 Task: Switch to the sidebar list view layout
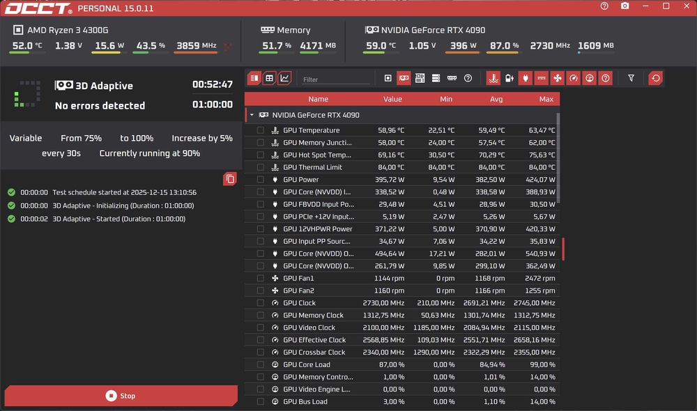coord(254,78)
